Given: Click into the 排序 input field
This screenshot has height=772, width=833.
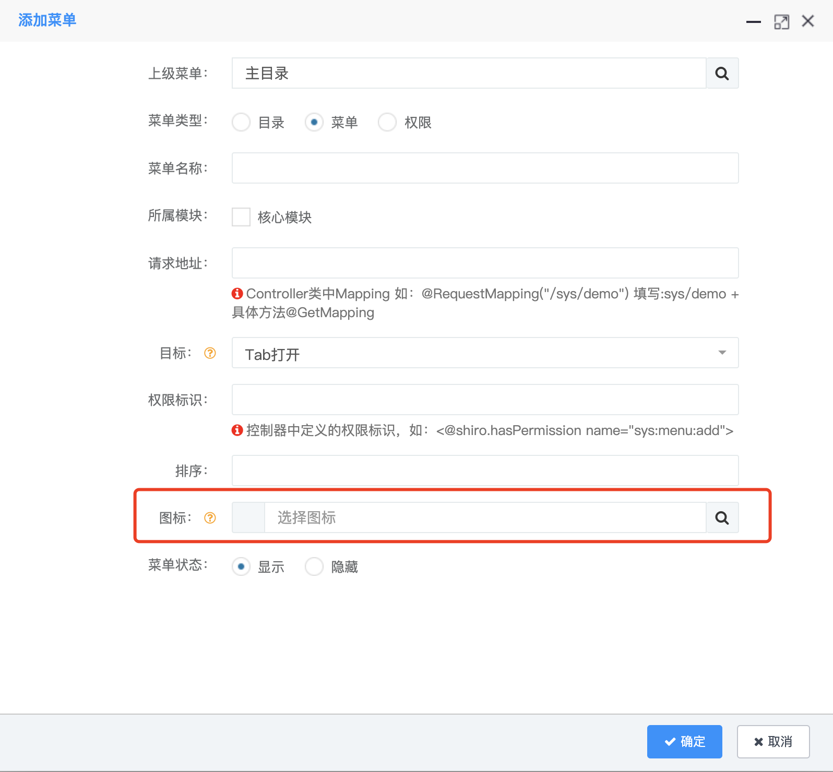Looking at the screenshot, I should click(485, 471).
